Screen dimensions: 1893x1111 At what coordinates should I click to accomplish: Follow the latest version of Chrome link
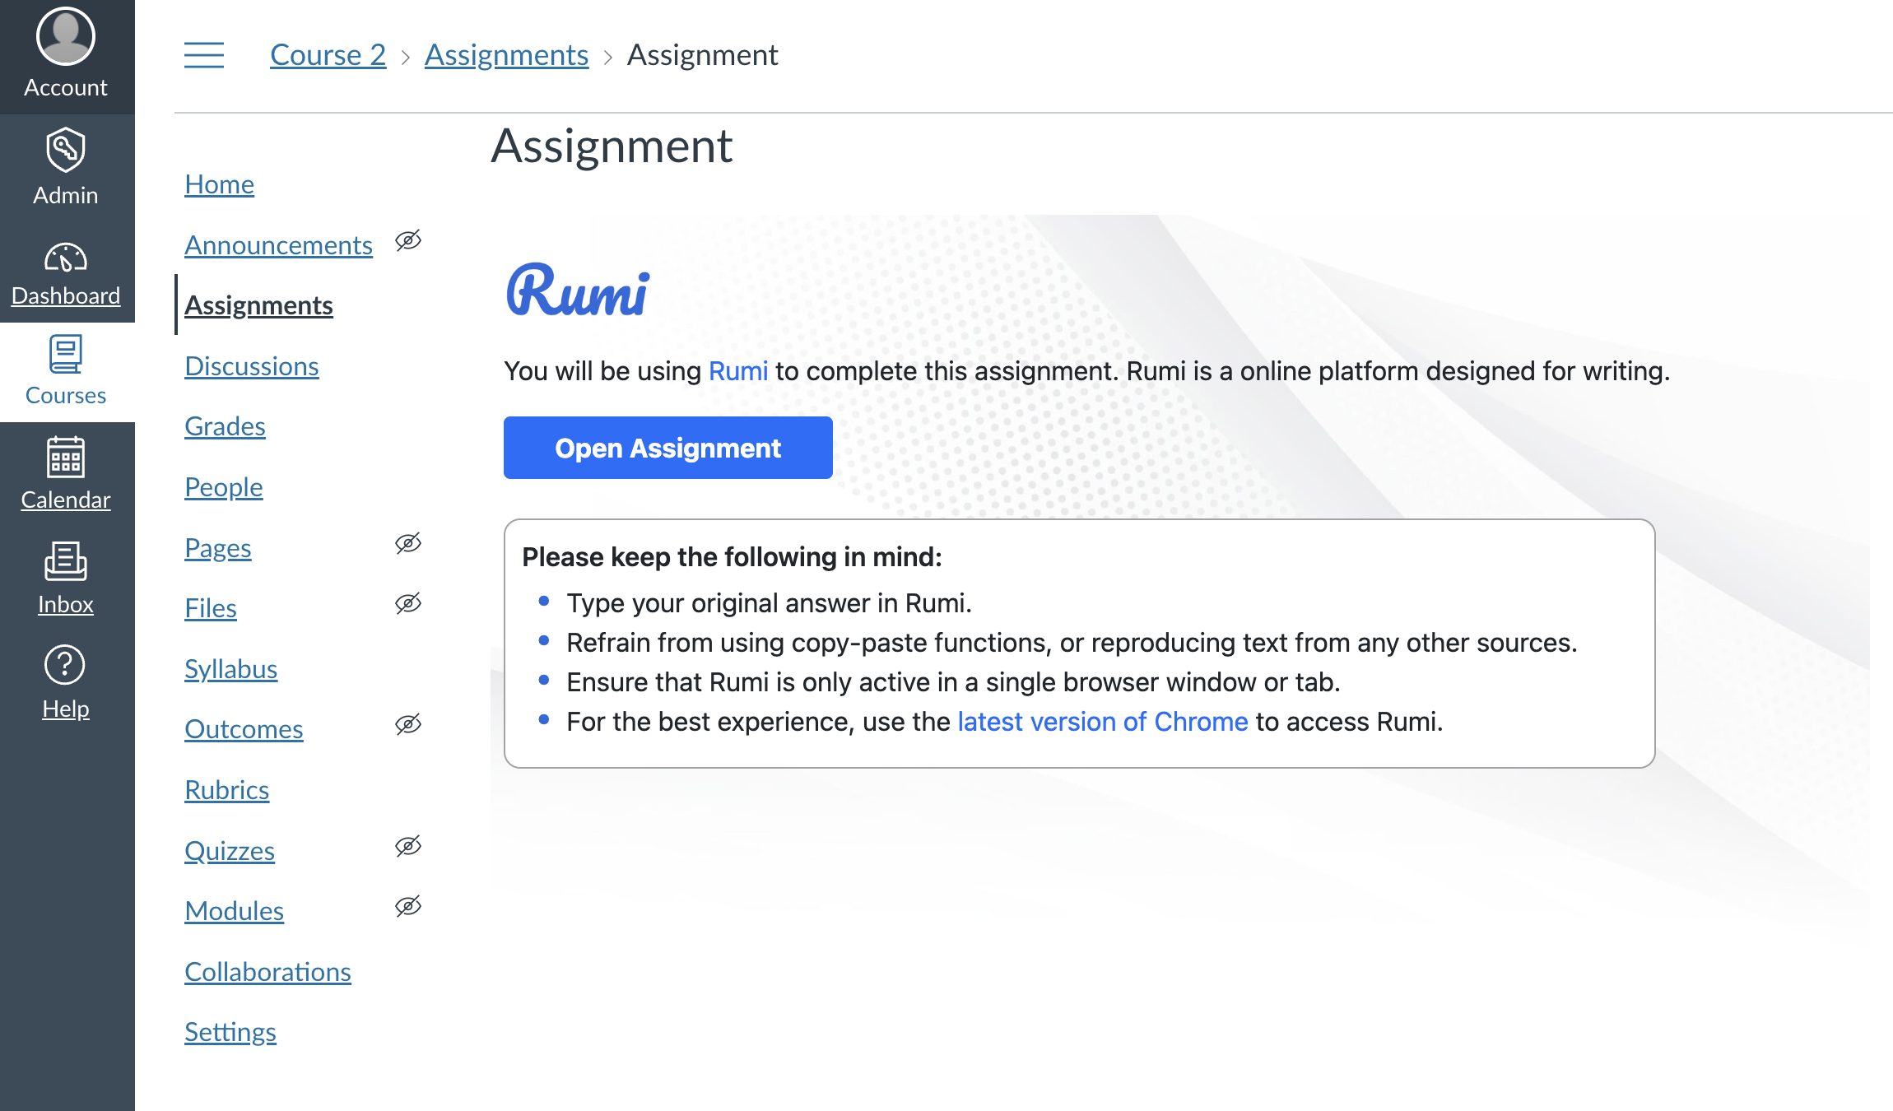[x=1102, y=722]
